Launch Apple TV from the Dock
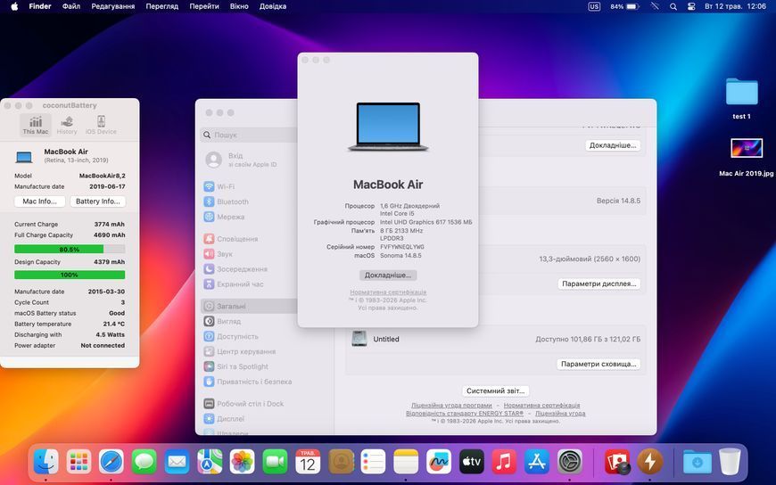 coord(471,462)
